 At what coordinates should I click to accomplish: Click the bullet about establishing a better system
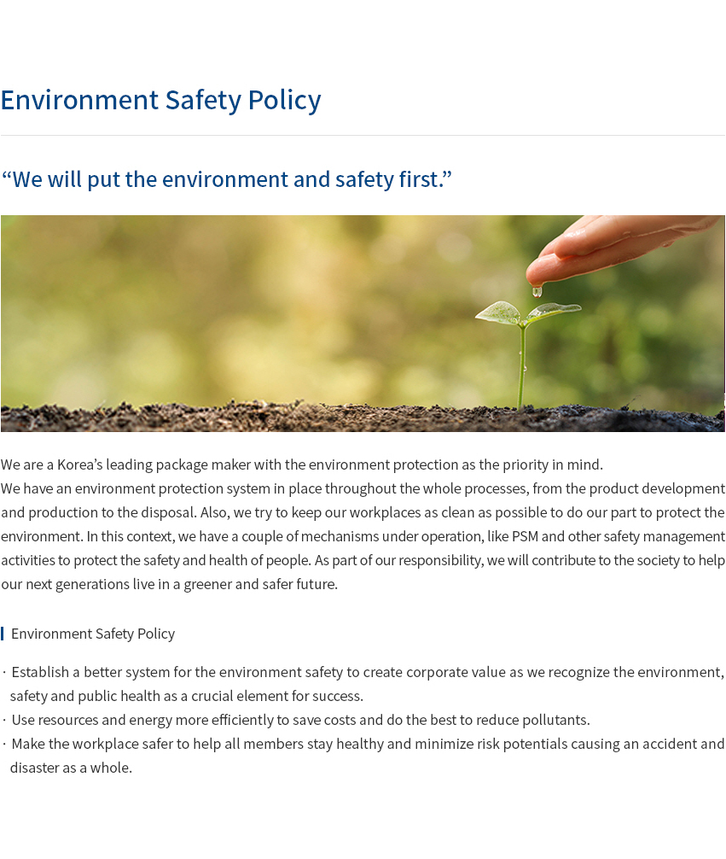pos(363,684)
